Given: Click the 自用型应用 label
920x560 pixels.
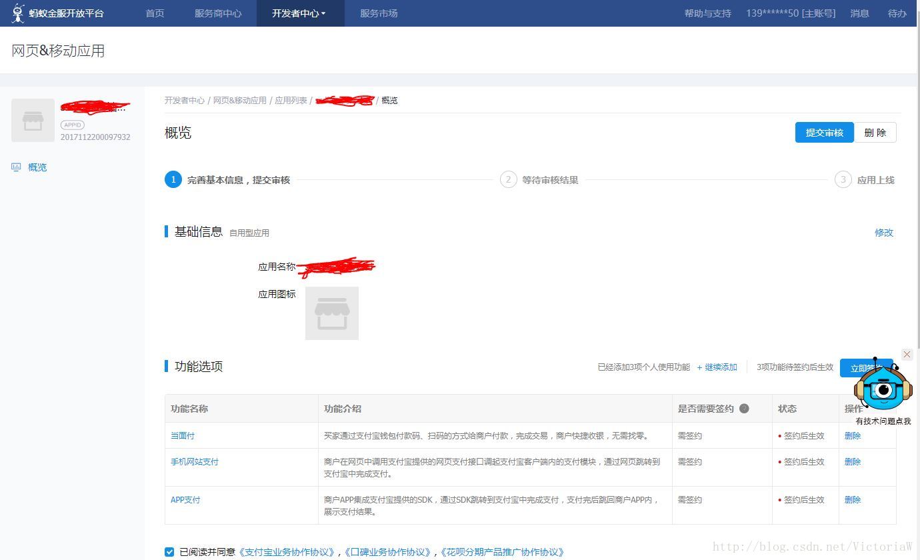Looking at the screenshot, I should pos(249,233).
